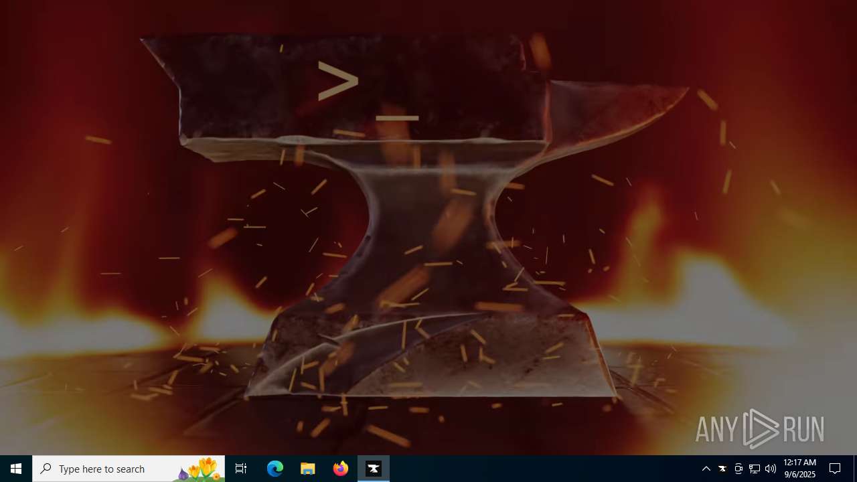Open the Action Center notifications icon
Image resolution: width=857 pixels, height=482 pixels.
(835, 469)
